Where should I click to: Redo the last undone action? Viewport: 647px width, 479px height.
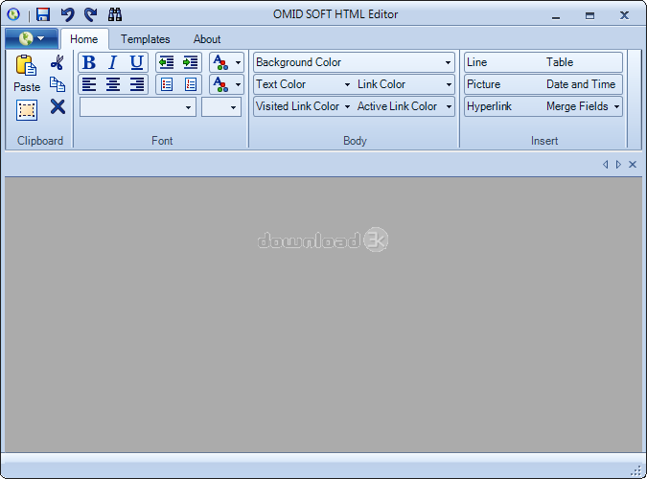(91, 14)
